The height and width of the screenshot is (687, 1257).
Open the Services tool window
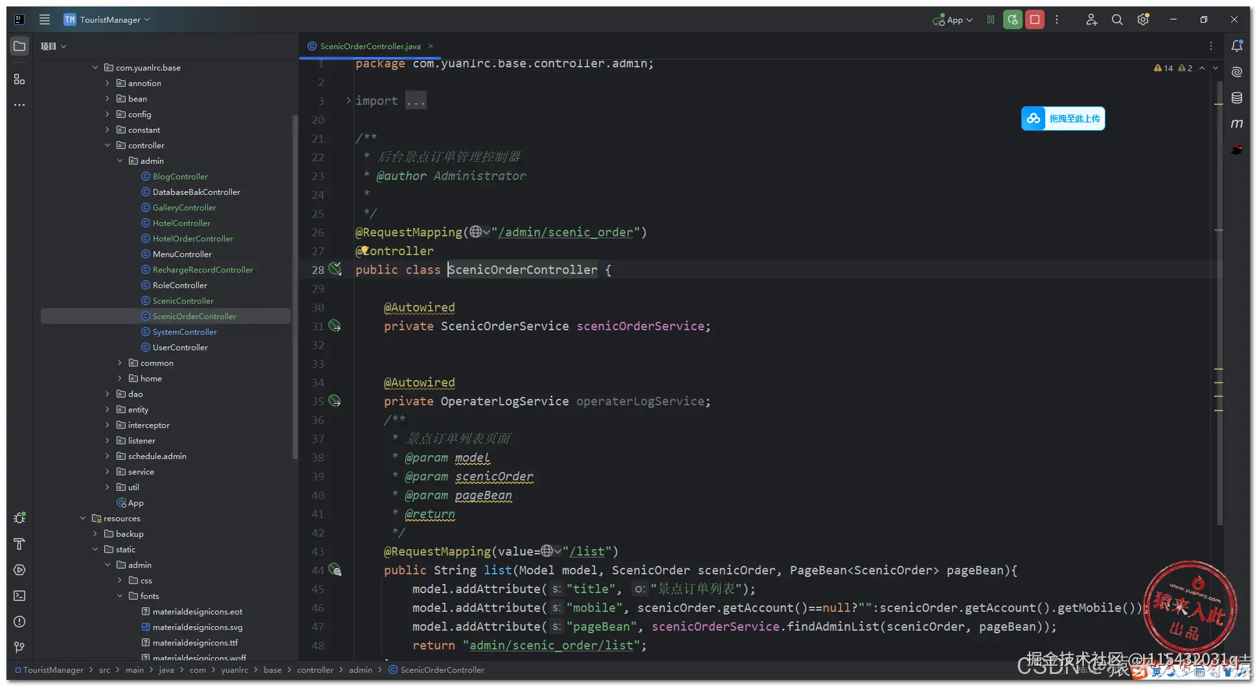point(19,570)
